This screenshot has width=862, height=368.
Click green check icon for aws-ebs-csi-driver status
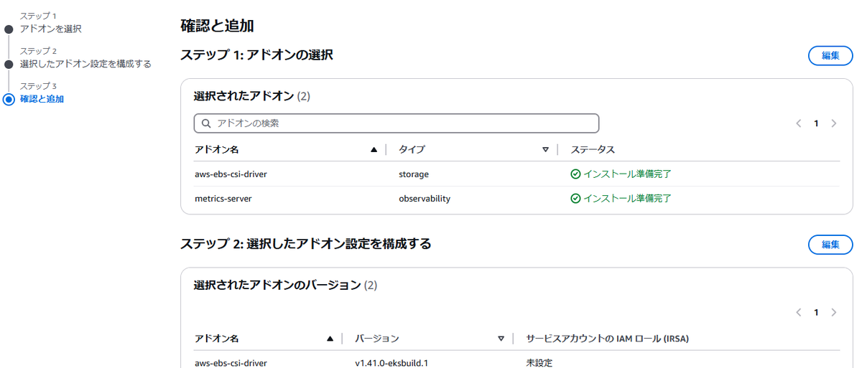click(575, 174)
